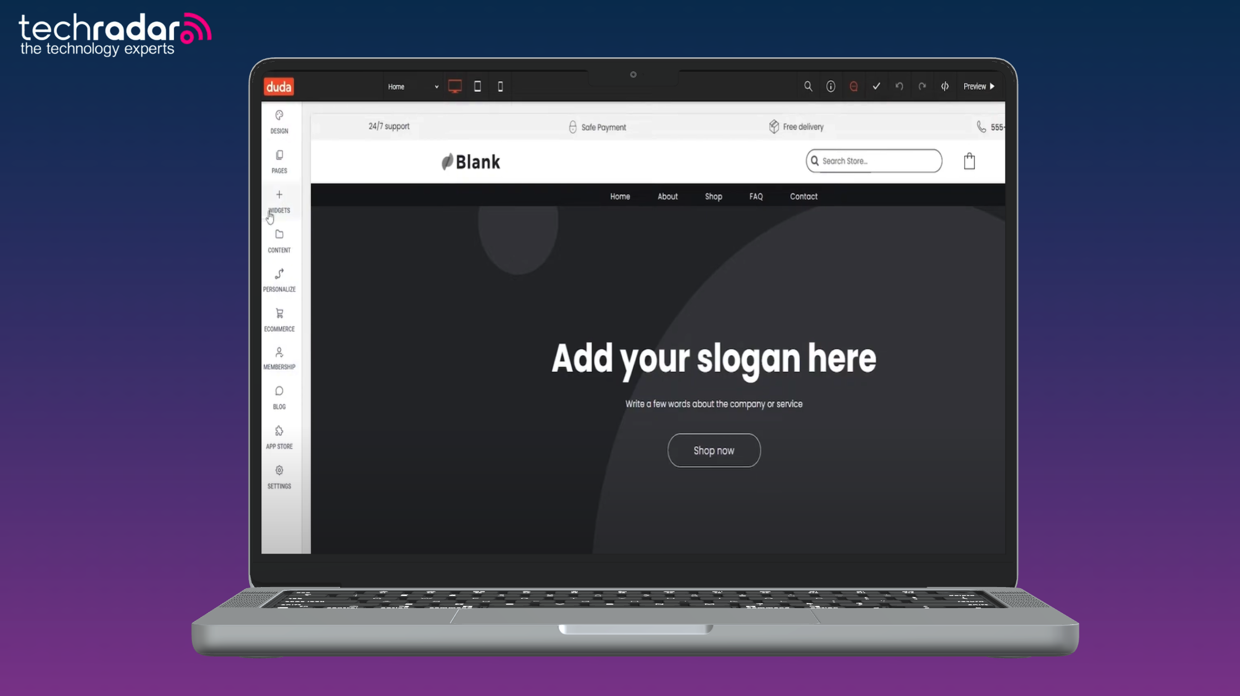Undo the last change

pos(899,86)
